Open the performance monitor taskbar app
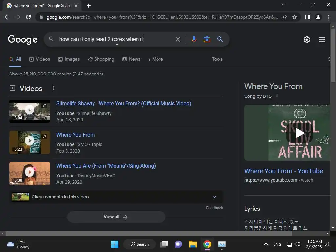 (222, 244)
